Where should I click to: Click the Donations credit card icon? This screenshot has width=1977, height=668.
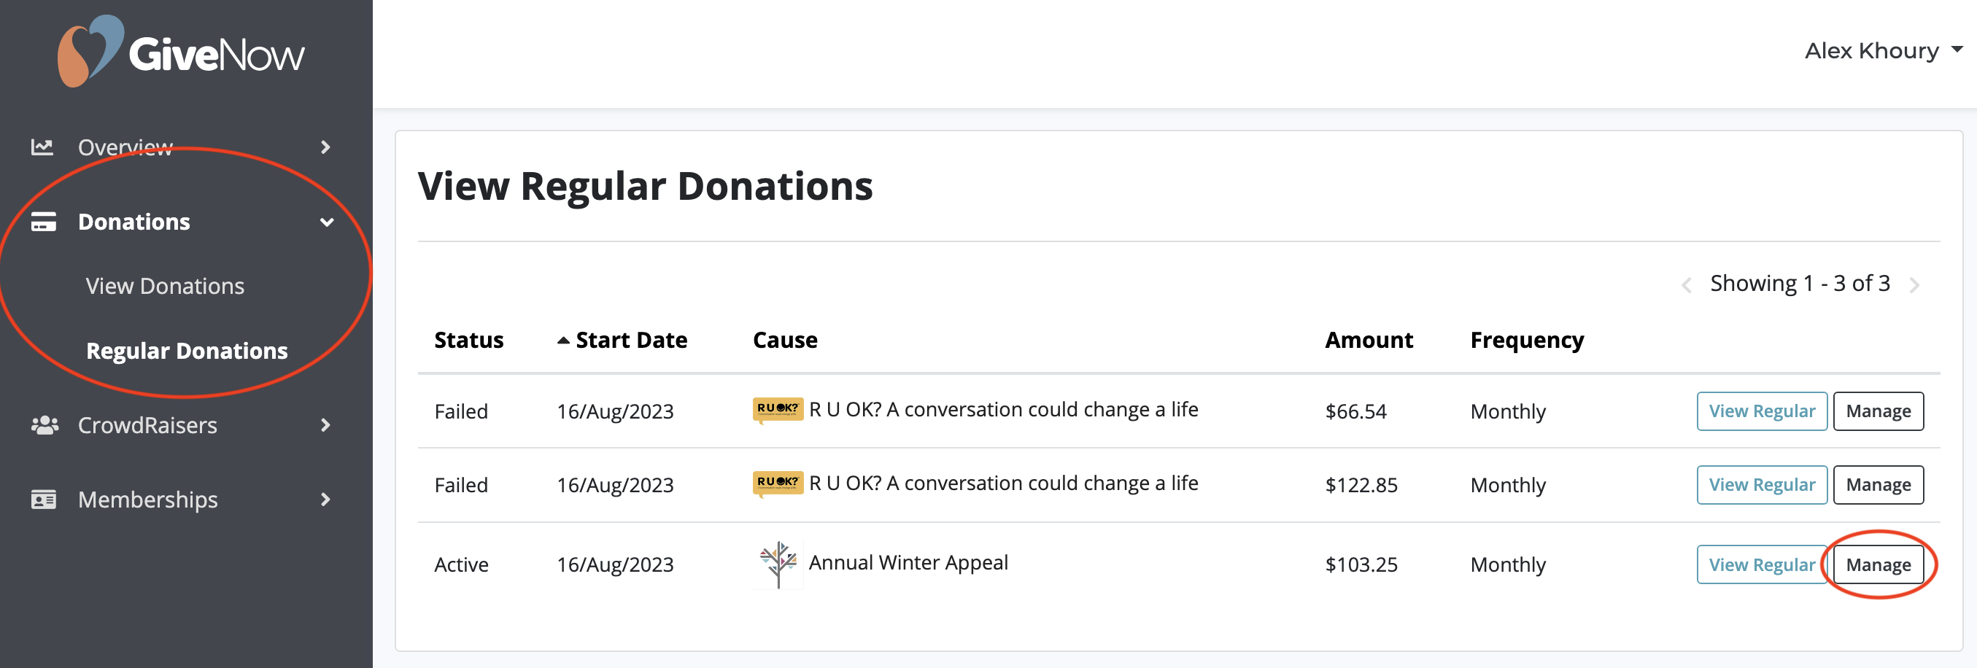pyautogui.click(x=44, y=222)
